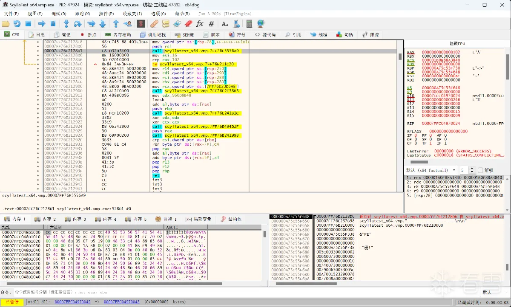Increase the argument count stepper
This screenshot has width=511, height=307.
pos(472,169)
